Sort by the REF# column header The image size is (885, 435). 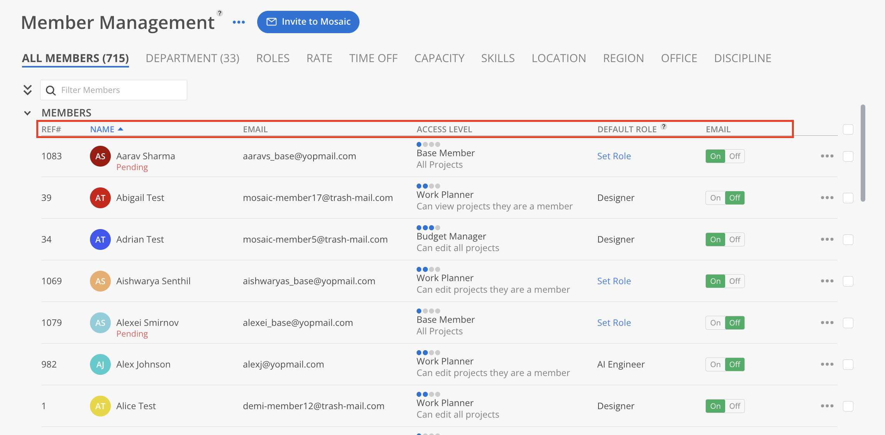(x=51, y=129)
